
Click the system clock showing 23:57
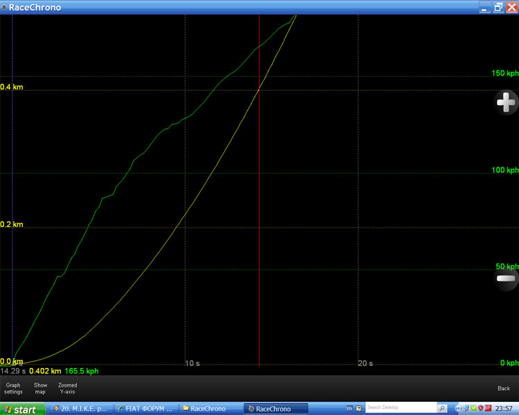coord(504,408)
